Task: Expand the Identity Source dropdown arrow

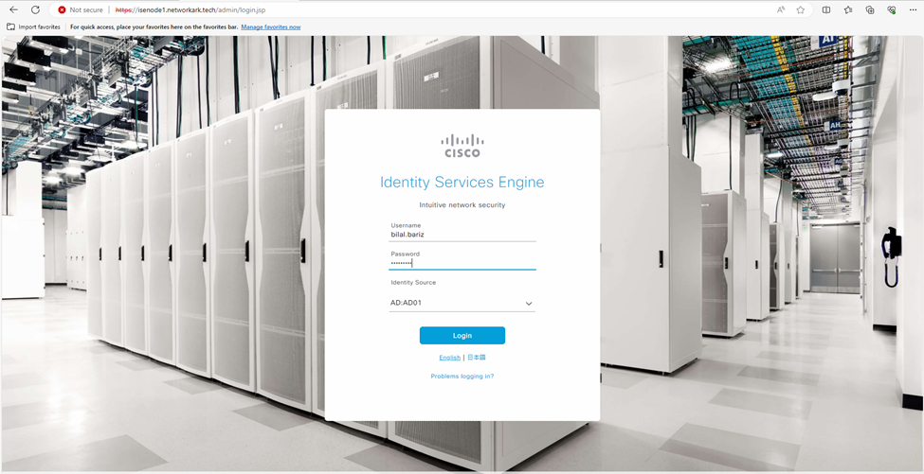Action: pyautogui.click(x=529, y=304)
